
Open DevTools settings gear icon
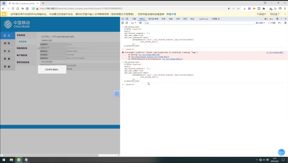pos(277,19)
